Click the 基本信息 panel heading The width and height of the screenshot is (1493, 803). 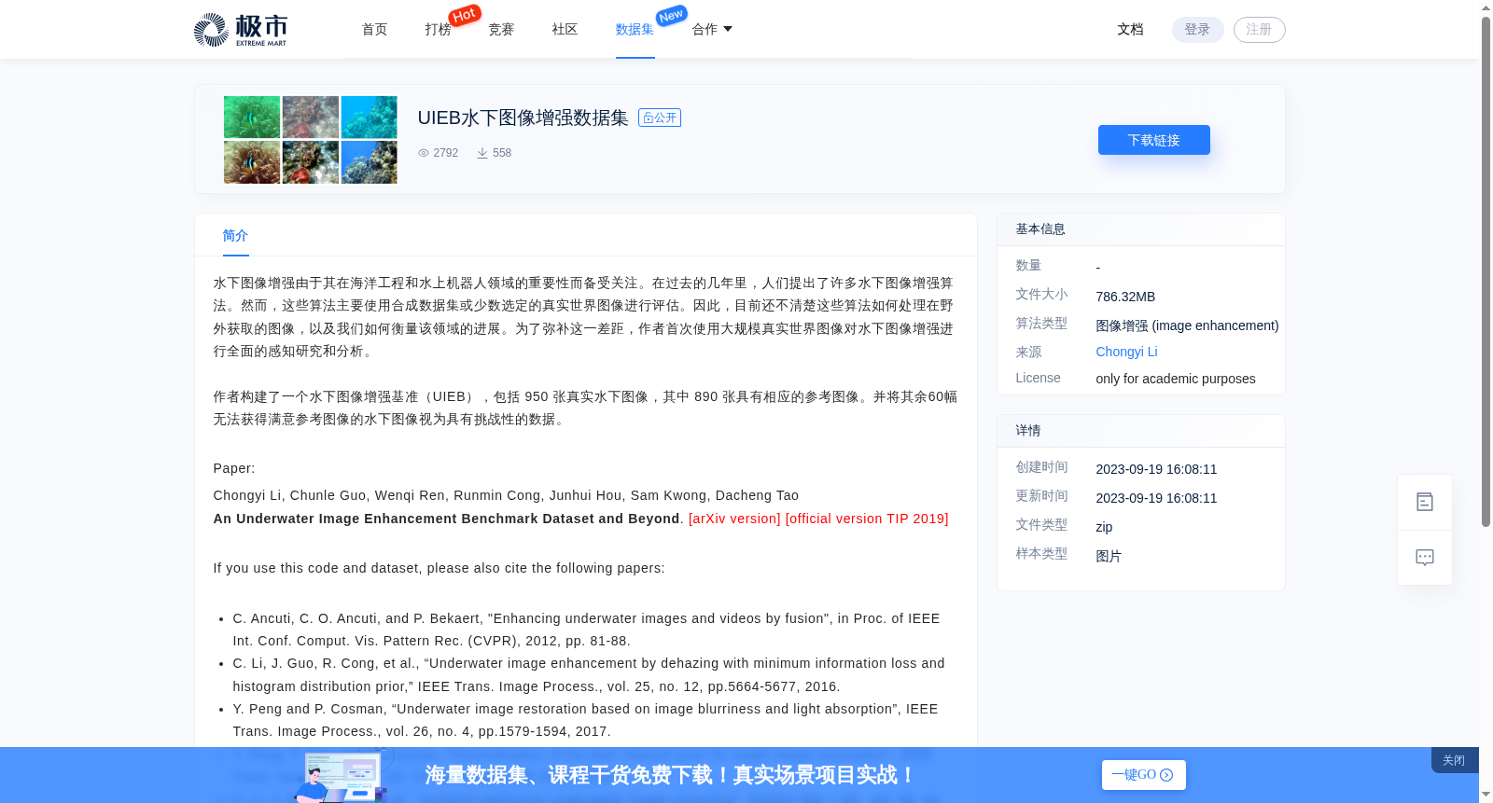coord(1040,229)
